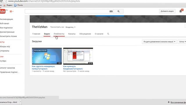
Task: Open the video title Как крякнуть бандикам
Action: (x=73, y=67)
